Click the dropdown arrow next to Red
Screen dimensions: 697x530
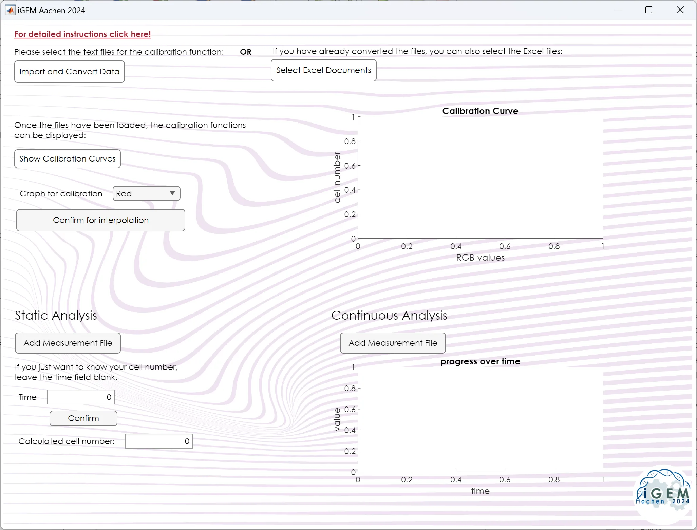tap(172, 193)
